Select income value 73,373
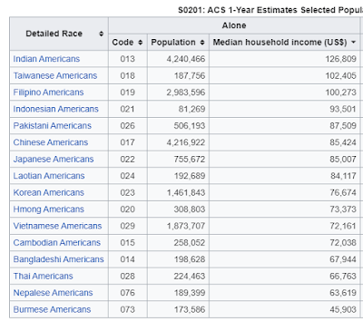 point(343,209)
